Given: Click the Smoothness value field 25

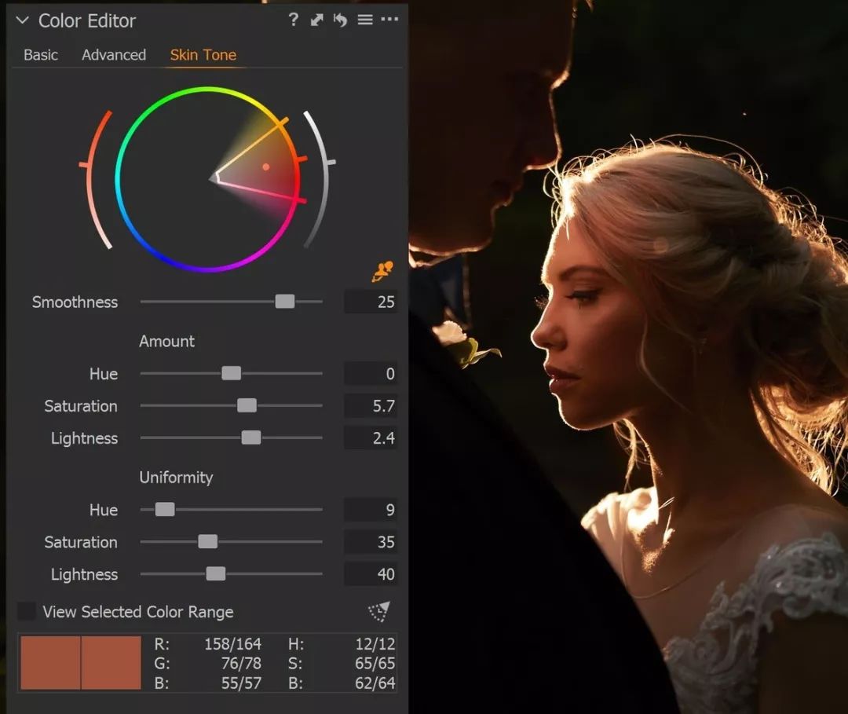Looking at the screenshot, I should pyautogui.click(x=371, y=302).
